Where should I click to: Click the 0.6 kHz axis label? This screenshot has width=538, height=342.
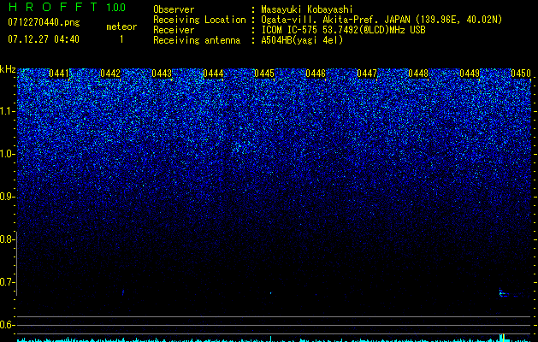(8, 325)
